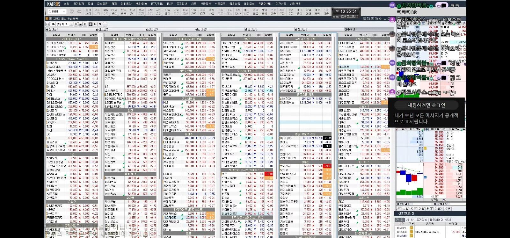Image resolution: width=510 pixels, height=238 pixels.
Task: Select the KODEX 레버리지 row
Action: click(72, 43)
